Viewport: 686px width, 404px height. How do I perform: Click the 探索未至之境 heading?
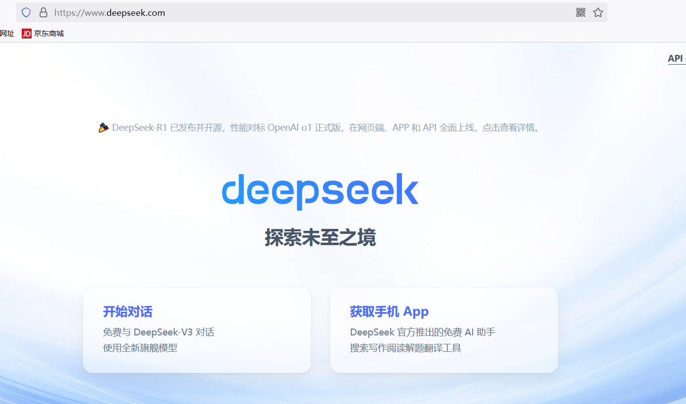pyautogui.click(x=320, y=238)
